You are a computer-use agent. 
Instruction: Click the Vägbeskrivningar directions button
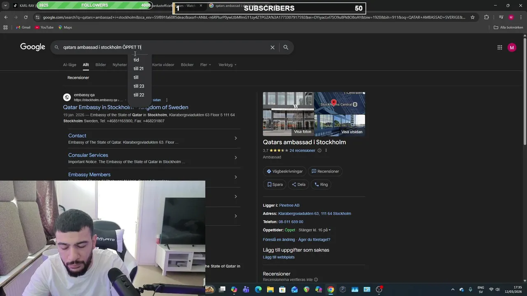(284, 171)
